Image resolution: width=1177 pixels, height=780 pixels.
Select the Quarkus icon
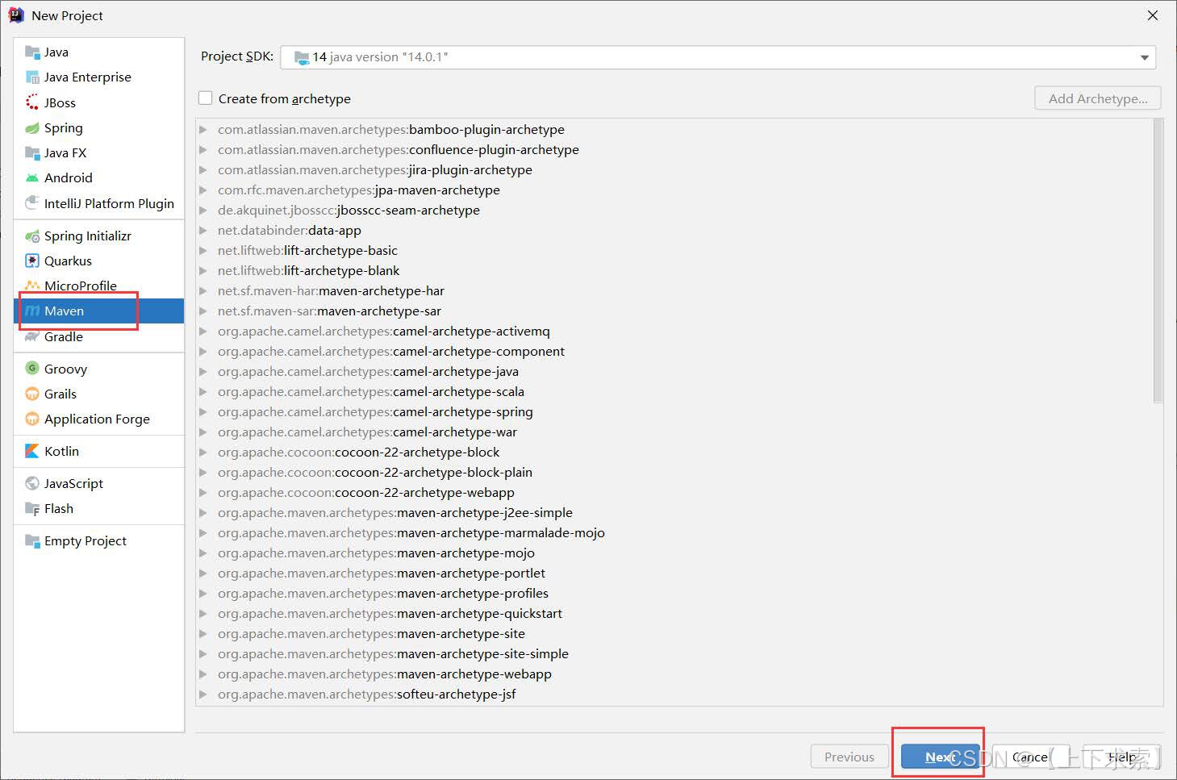(x=32, y=261)
